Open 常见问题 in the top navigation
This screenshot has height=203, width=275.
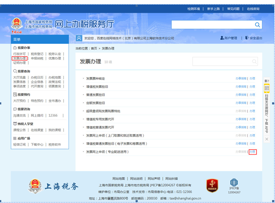click(x=233, y=8)
